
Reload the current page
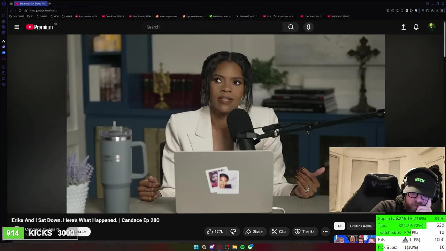[20, 10]
